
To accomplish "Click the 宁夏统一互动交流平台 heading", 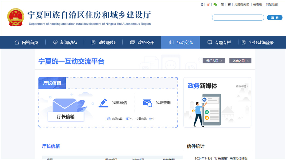I will (x=71, y=61).
